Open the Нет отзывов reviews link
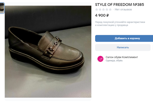 click(123, 9)
